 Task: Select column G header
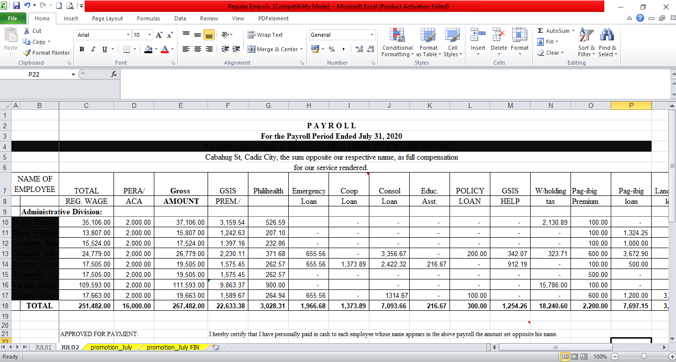pyautogui.click(x=268, y=105)
